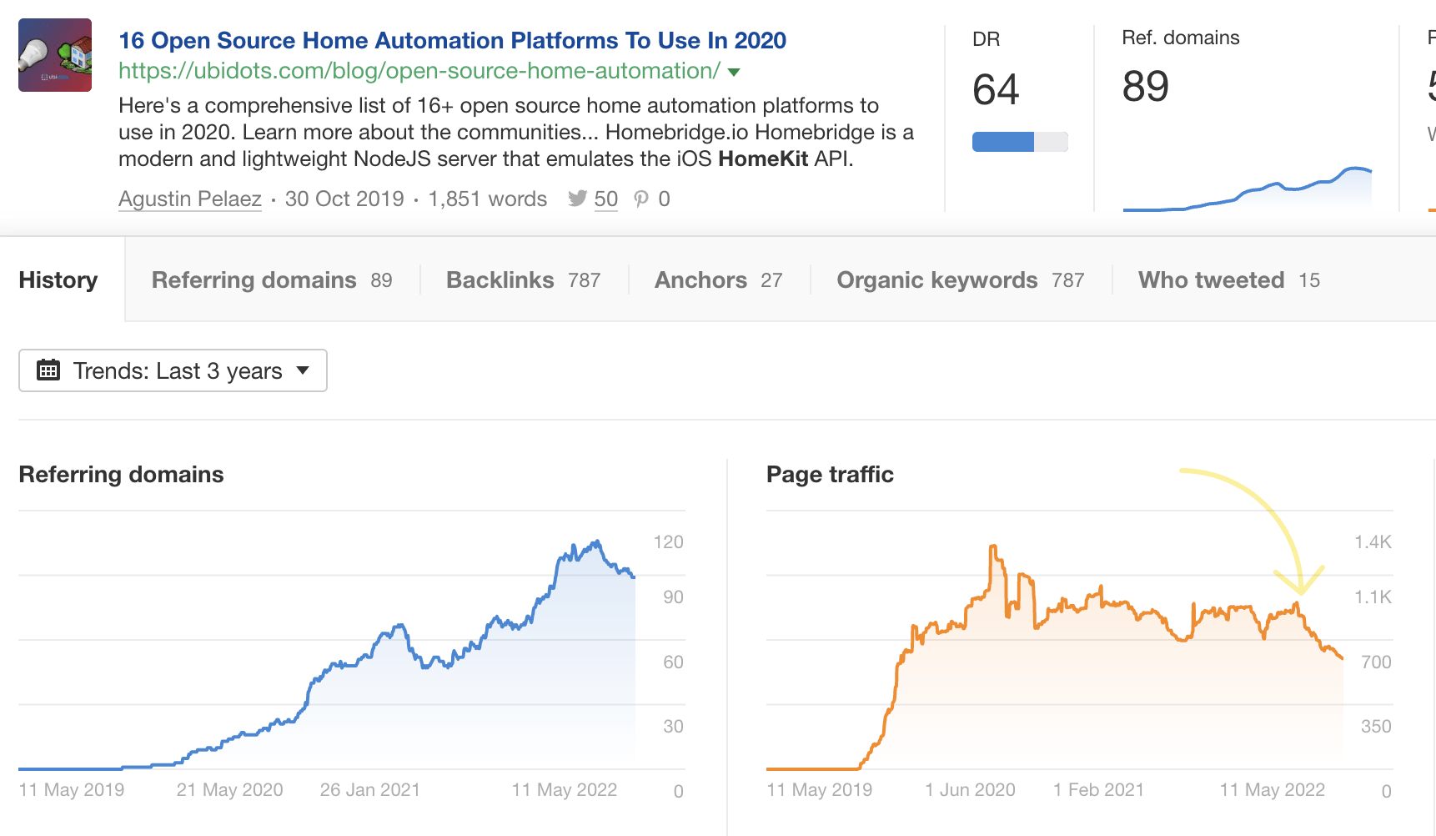1436x836 pixels.
Task: Collapse the green dropdown next to the blog URL
Action: (732, 73)
